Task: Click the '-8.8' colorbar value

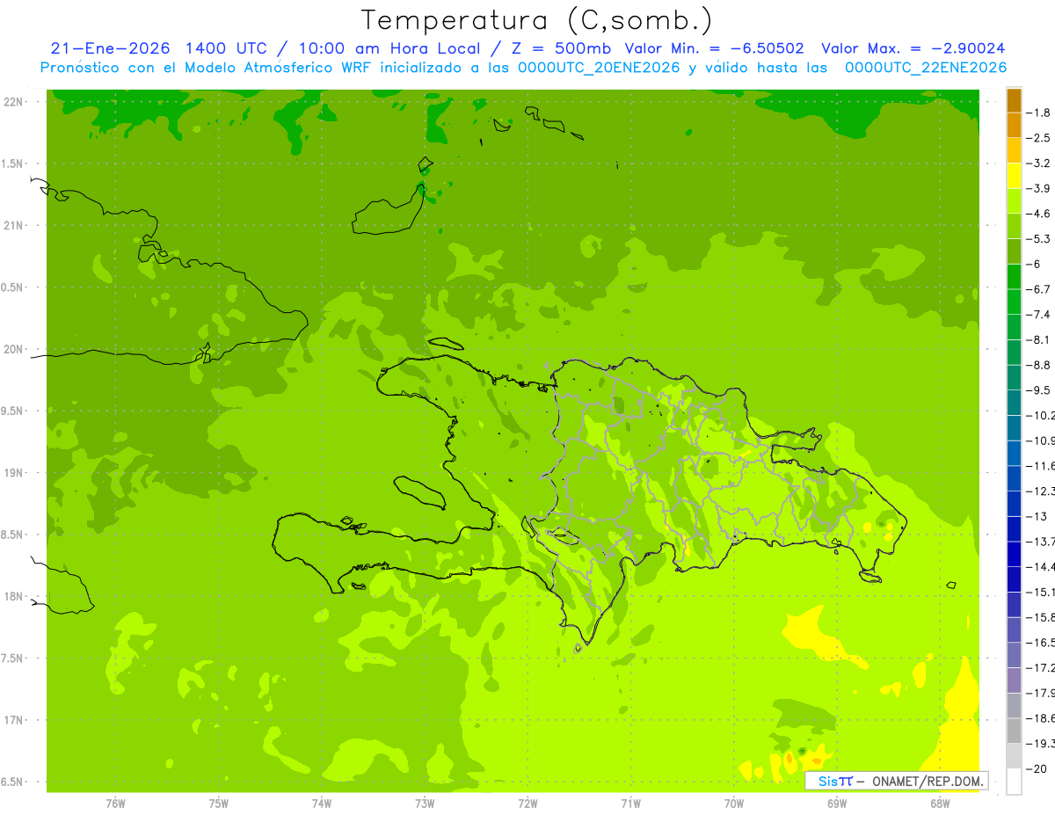Action: pyautogui.click(x=1038, y=365)
